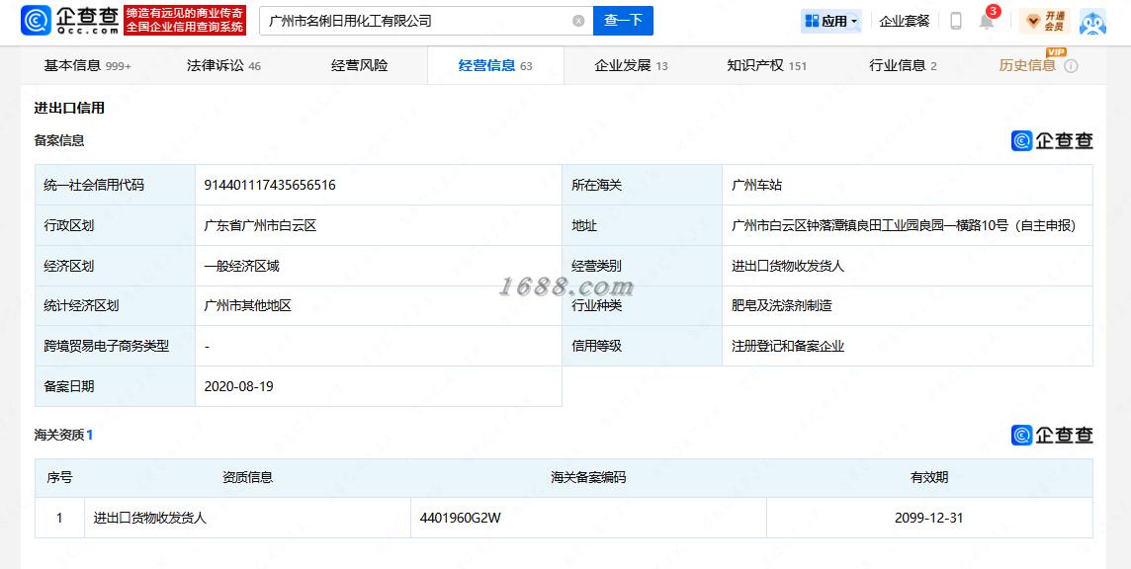Click the expiry date 2099-12-31
Screen dimensions: 1131x569
coord(929,518)
